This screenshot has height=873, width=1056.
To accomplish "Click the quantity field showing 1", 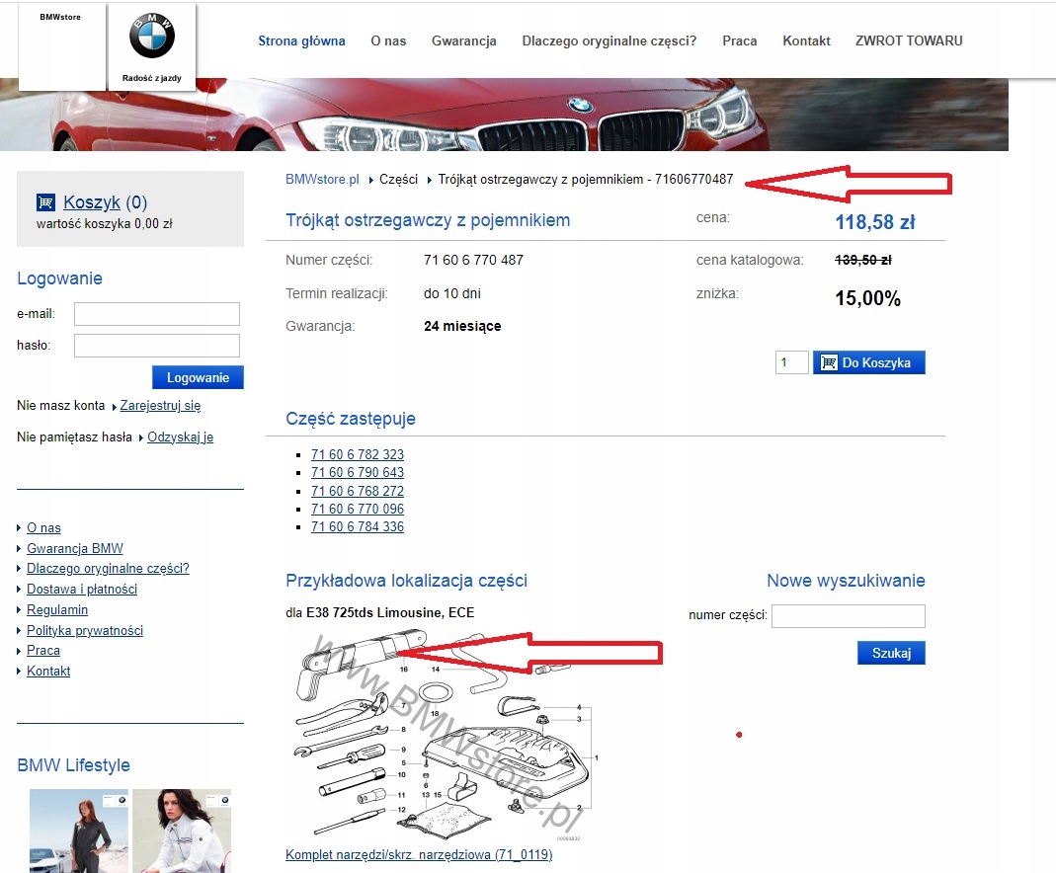I will click(x=791, y=362).
